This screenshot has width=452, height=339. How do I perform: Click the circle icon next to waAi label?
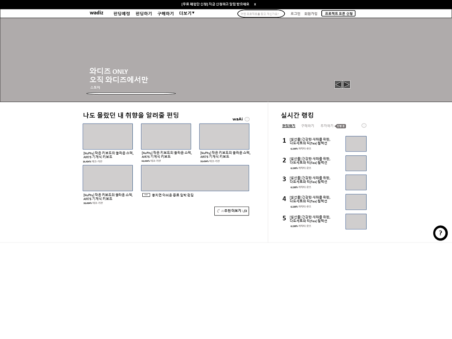point(247,119)
